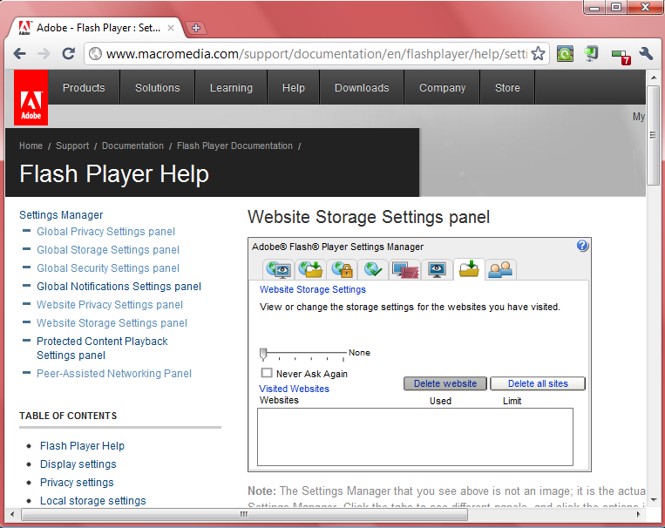Click inside the visited Websites list box
This screenshot has width=665, height=528.
click(x=415, y=437)
